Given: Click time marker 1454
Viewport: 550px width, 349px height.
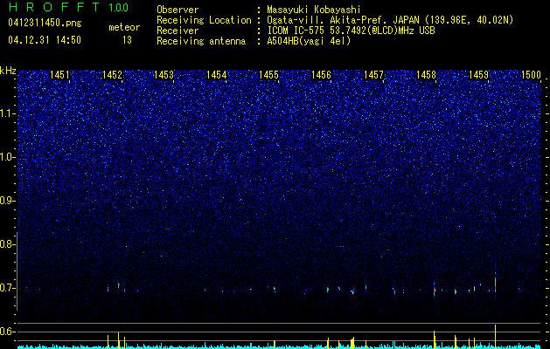Looking at the screenshot, I should [x=217, y=75].
